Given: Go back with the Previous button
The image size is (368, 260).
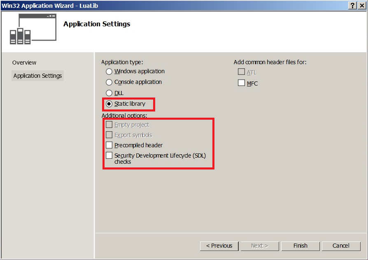Looking at the screenshot, I should [x=219, y=246].
